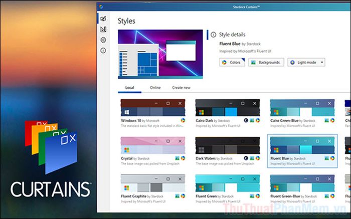This screenshot has height=219, width=351.
Task: Click the color wheel icon on Fluent Graphite card
Action: click(x=183, y=196)
